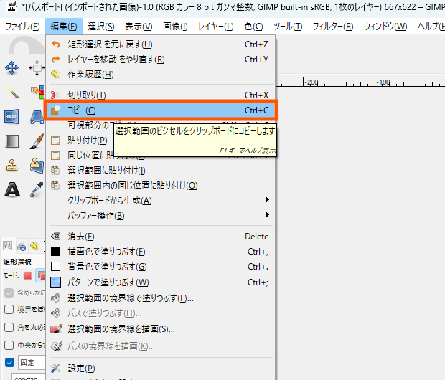
Task: Select the Select by Color tool
Action: pos(37,92)
